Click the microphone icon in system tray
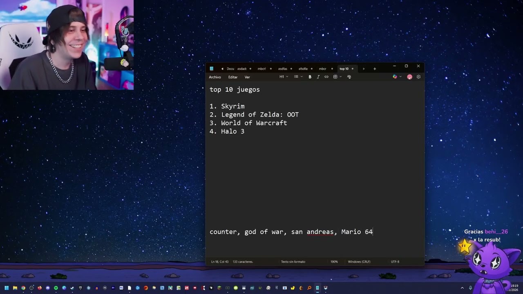The image size is (523, 294). tap(470, 288)
